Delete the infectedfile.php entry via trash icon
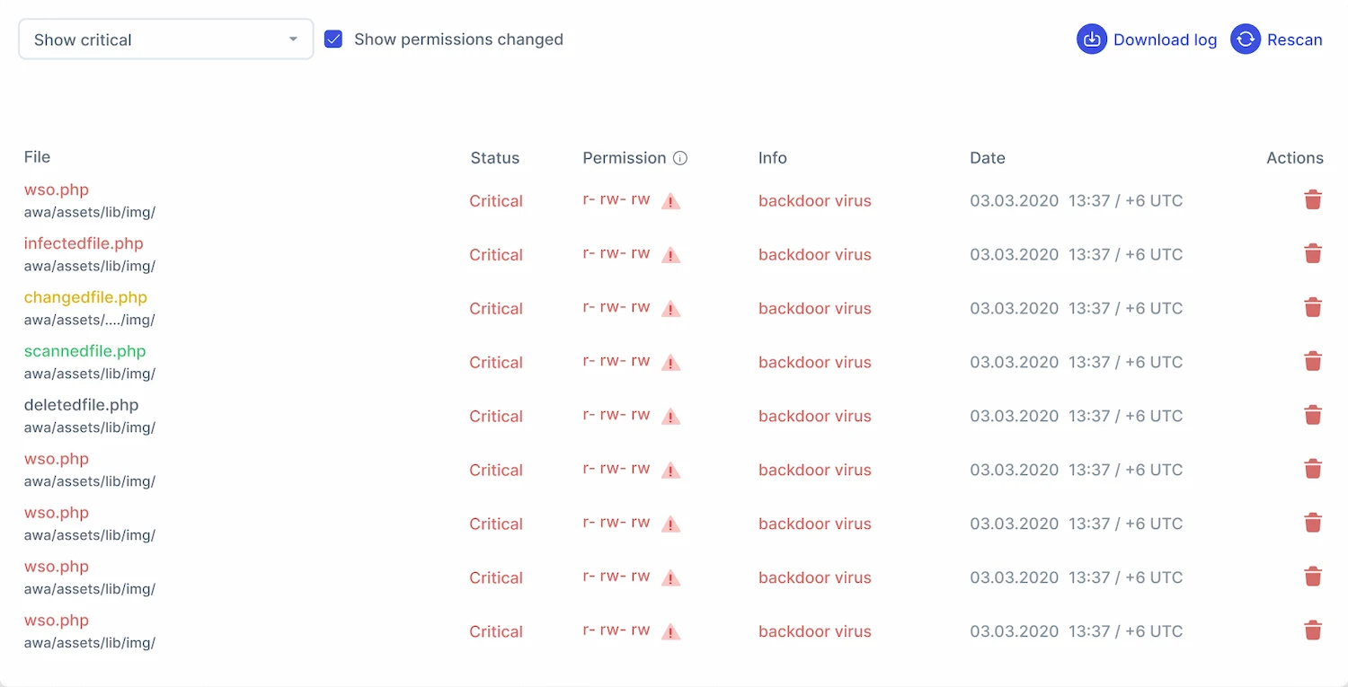The image size is (1348, 687). [x=1312, y=254]
